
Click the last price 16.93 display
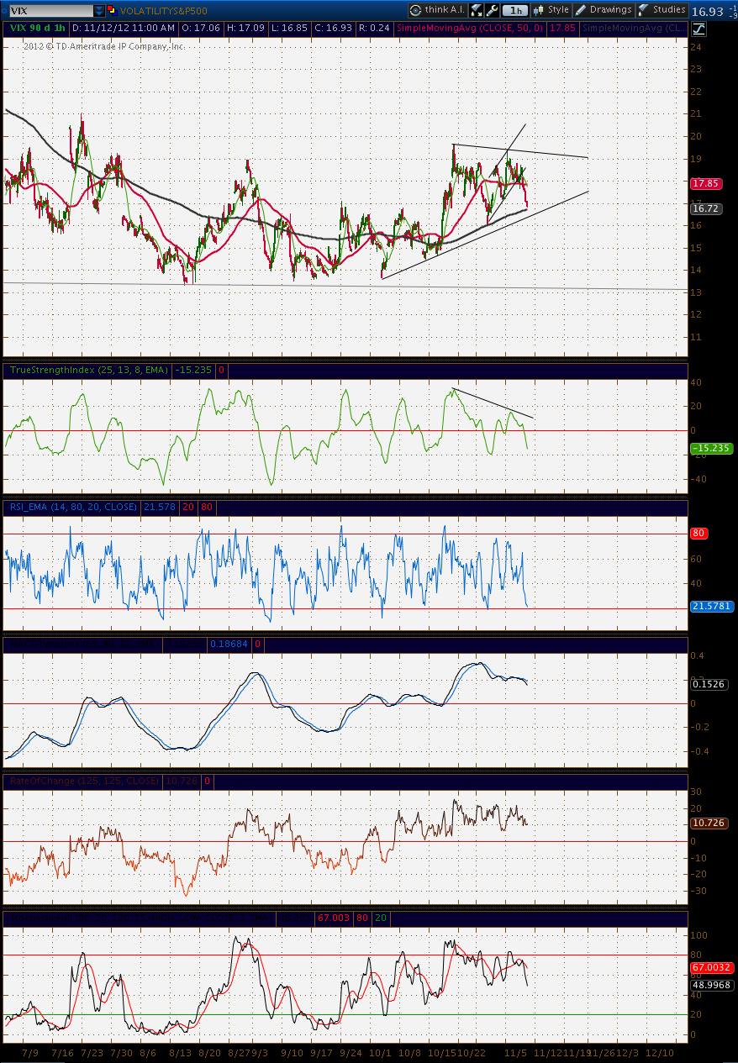pos(707,11)
